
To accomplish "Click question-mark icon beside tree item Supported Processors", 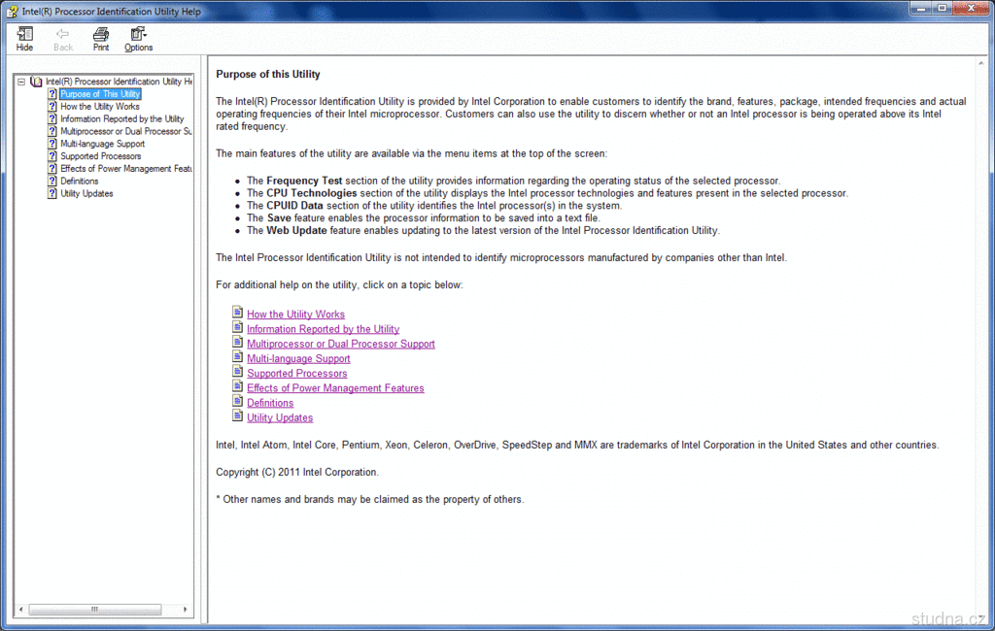I will pos(52,156).
